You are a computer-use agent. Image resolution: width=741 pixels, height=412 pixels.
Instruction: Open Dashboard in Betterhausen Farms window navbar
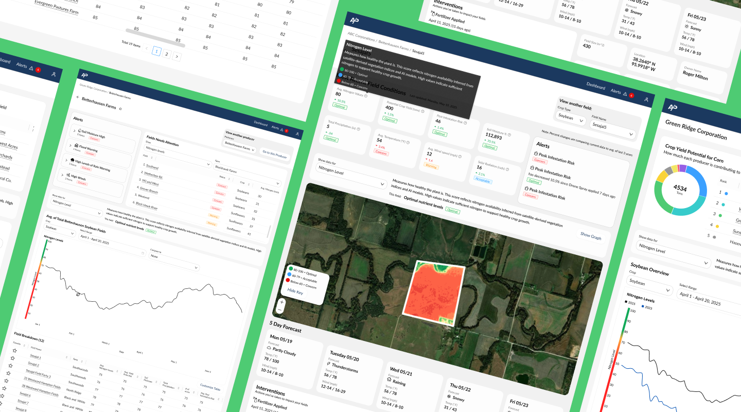click(260, 124)
